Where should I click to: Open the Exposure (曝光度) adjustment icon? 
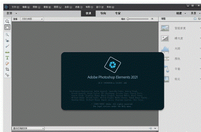(x=165, y=38)
